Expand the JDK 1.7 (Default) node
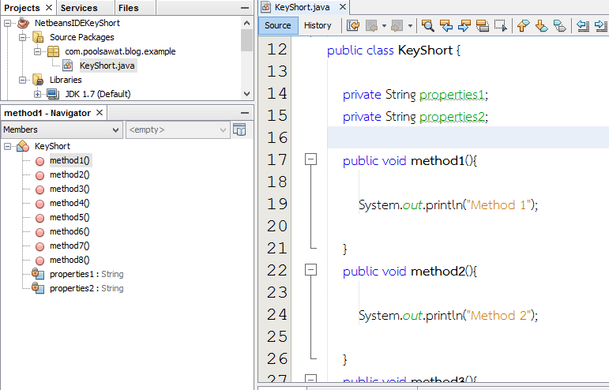The image size is (609, 390). 37,94
